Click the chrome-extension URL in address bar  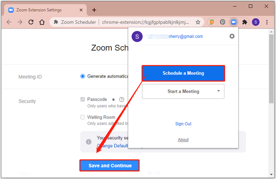[x=146, y=22]
